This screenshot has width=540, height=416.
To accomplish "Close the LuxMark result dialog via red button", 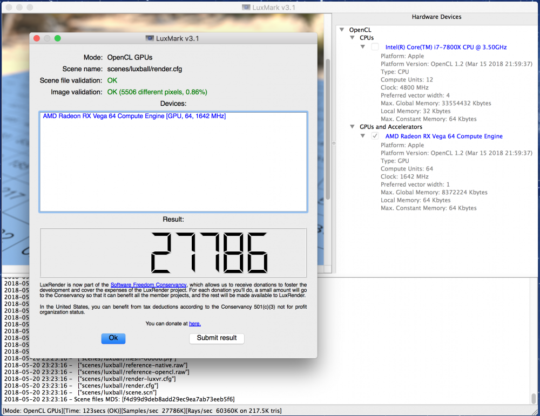I will [x=37, y=38].
